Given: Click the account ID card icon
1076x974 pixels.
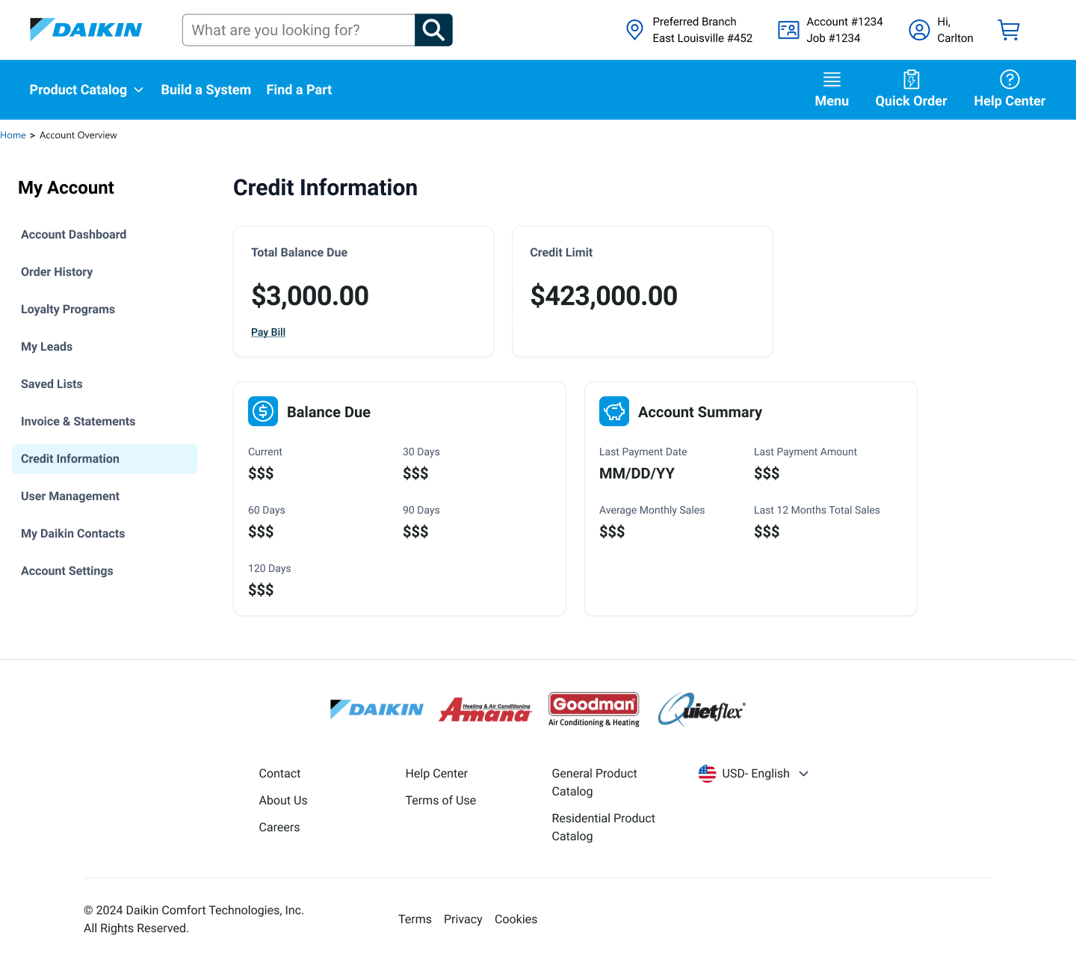Looking at the screenshot, I should (x=788, y=30).
